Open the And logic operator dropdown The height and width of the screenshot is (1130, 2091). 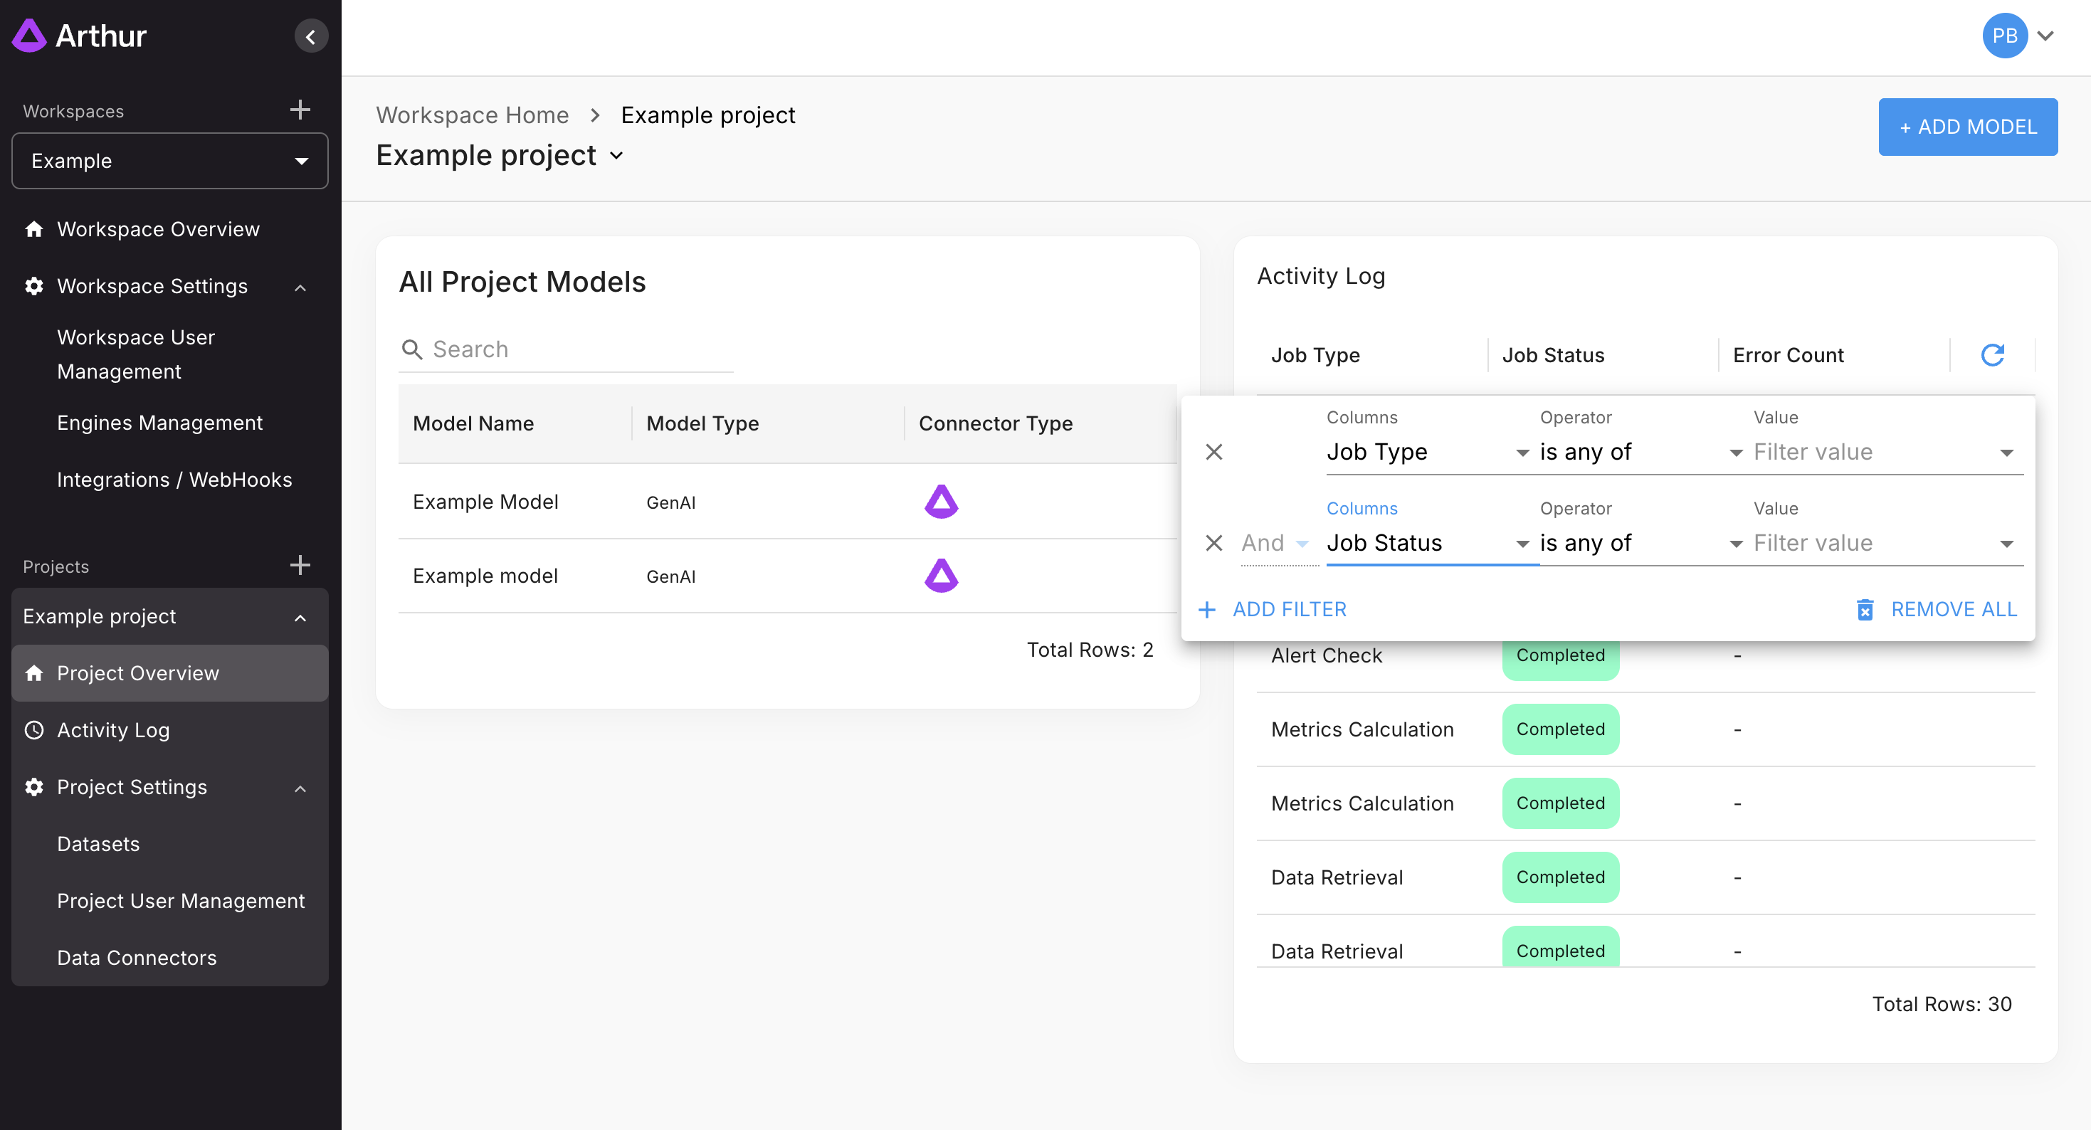point(1275,543)
